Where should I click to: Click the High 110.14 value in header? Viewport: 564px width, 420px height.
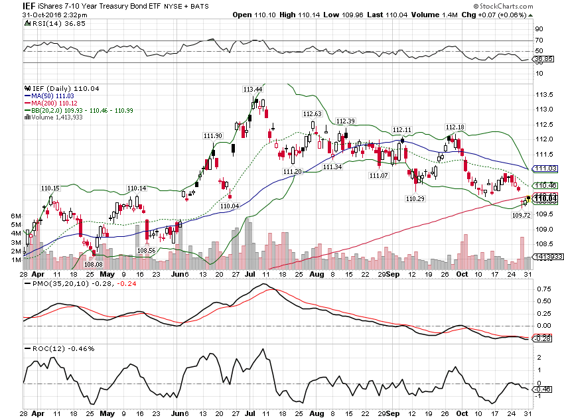pyautogui.click(x=300, y=15)
